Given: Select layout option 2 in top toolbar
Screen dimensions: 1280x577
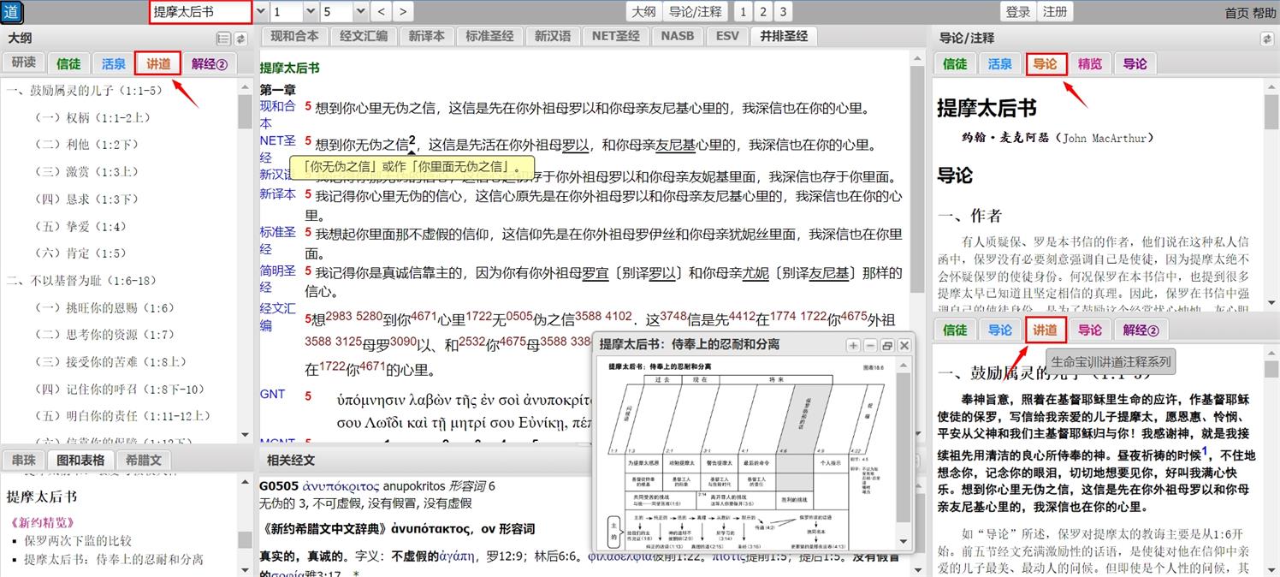Looking at the screenshot, I should coord(762,12).
